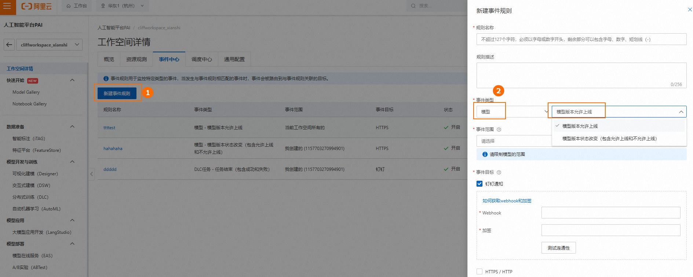This screenshot has width=693, height=277.
Task: Enable the HTTPS / HTTP checkbox
Action: click(479, 272)
